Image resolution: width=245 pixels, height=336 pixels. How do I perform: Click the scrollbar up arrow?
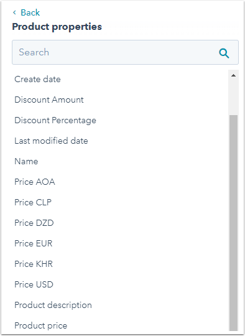233,75
